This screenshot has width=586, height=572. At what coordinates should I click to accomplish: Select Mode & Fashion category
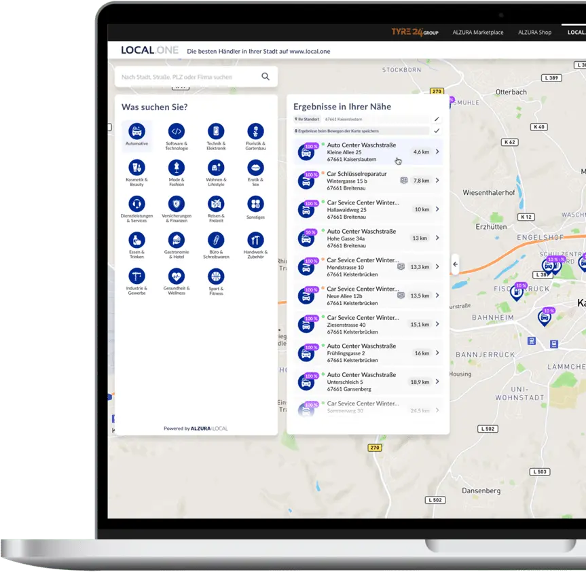pos(177,168)
